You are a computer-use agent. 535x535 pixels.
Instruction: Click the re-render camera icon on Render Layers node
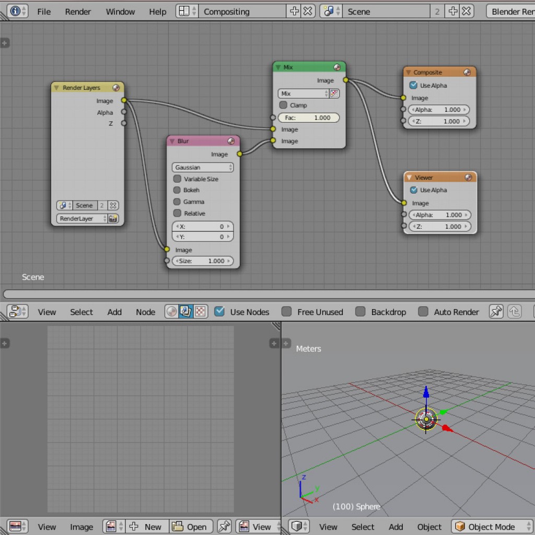tap(113, 218)
